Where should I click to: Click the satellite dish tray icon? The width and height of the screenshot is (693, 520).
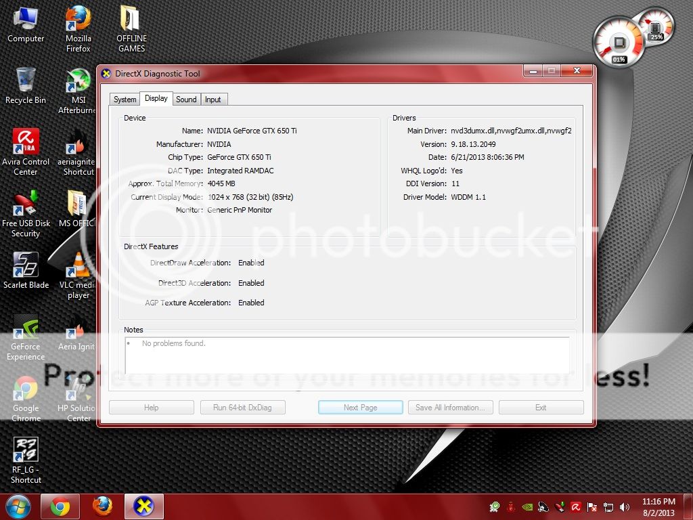pos(543,507)
